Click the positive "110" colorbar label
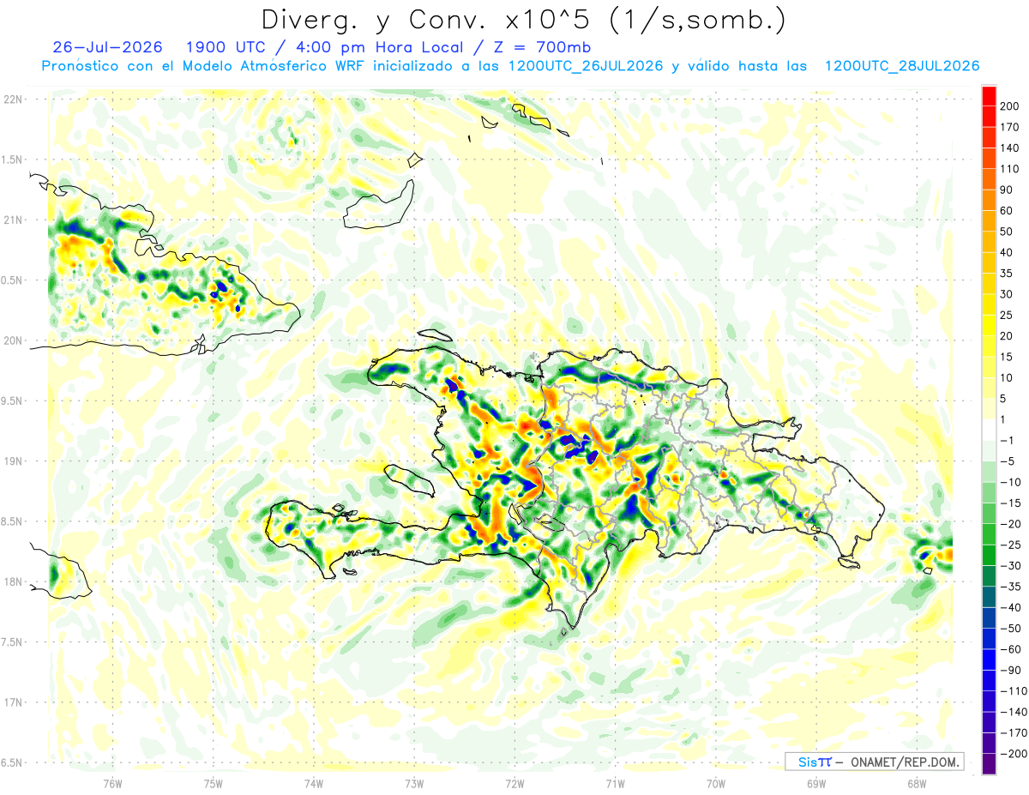 coord(1010,168)
